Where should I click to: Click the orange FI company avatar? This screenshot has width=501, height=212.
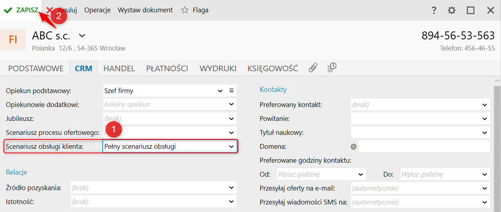[13, 40]
